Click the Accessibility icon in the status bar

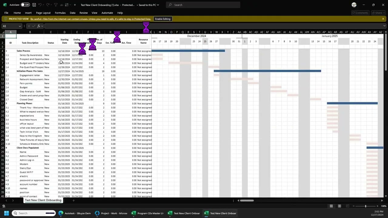(4, 206)
